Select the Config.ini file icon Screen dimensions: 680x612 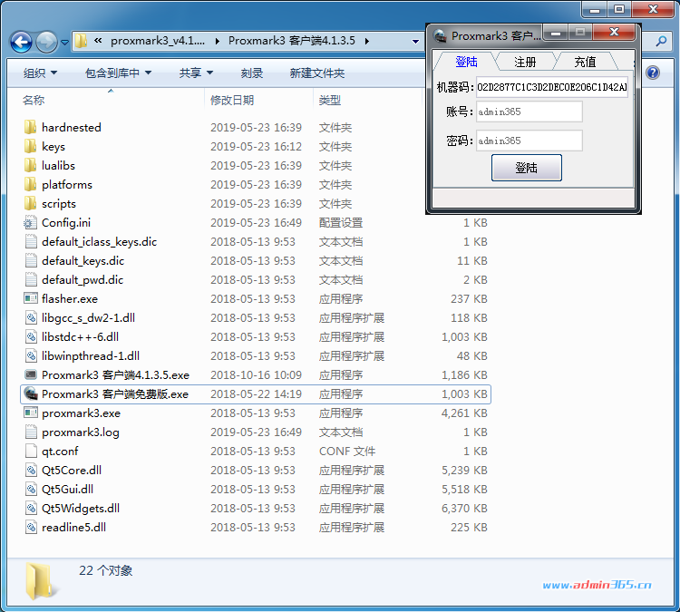[x=30, y=222]
